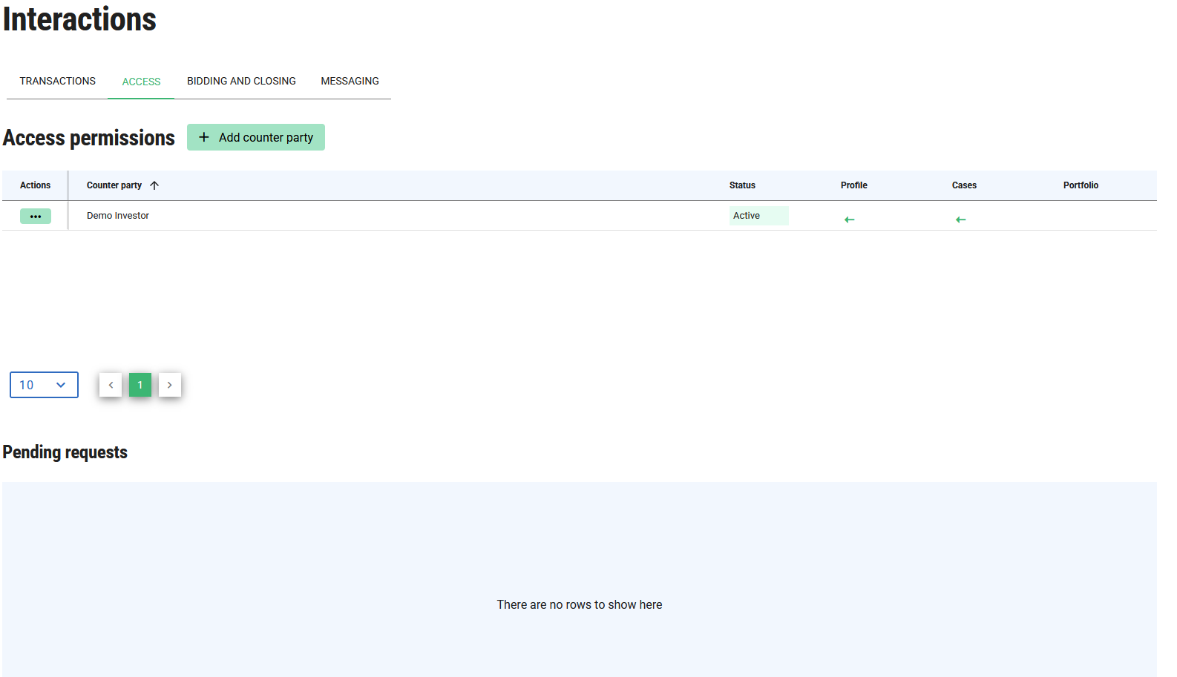Click the Cases column header

tap(964, 185)
